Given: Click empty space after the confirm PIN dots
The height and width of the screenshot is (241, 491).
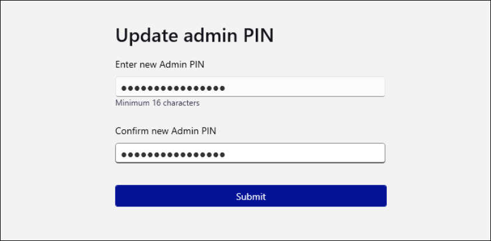Looking at the screenshot, I should (304, 154).
